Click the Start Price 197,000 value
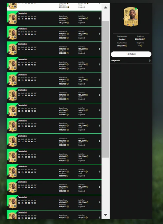Image resolution: width=163 pixels, height=224 pixels. [62, 18]
